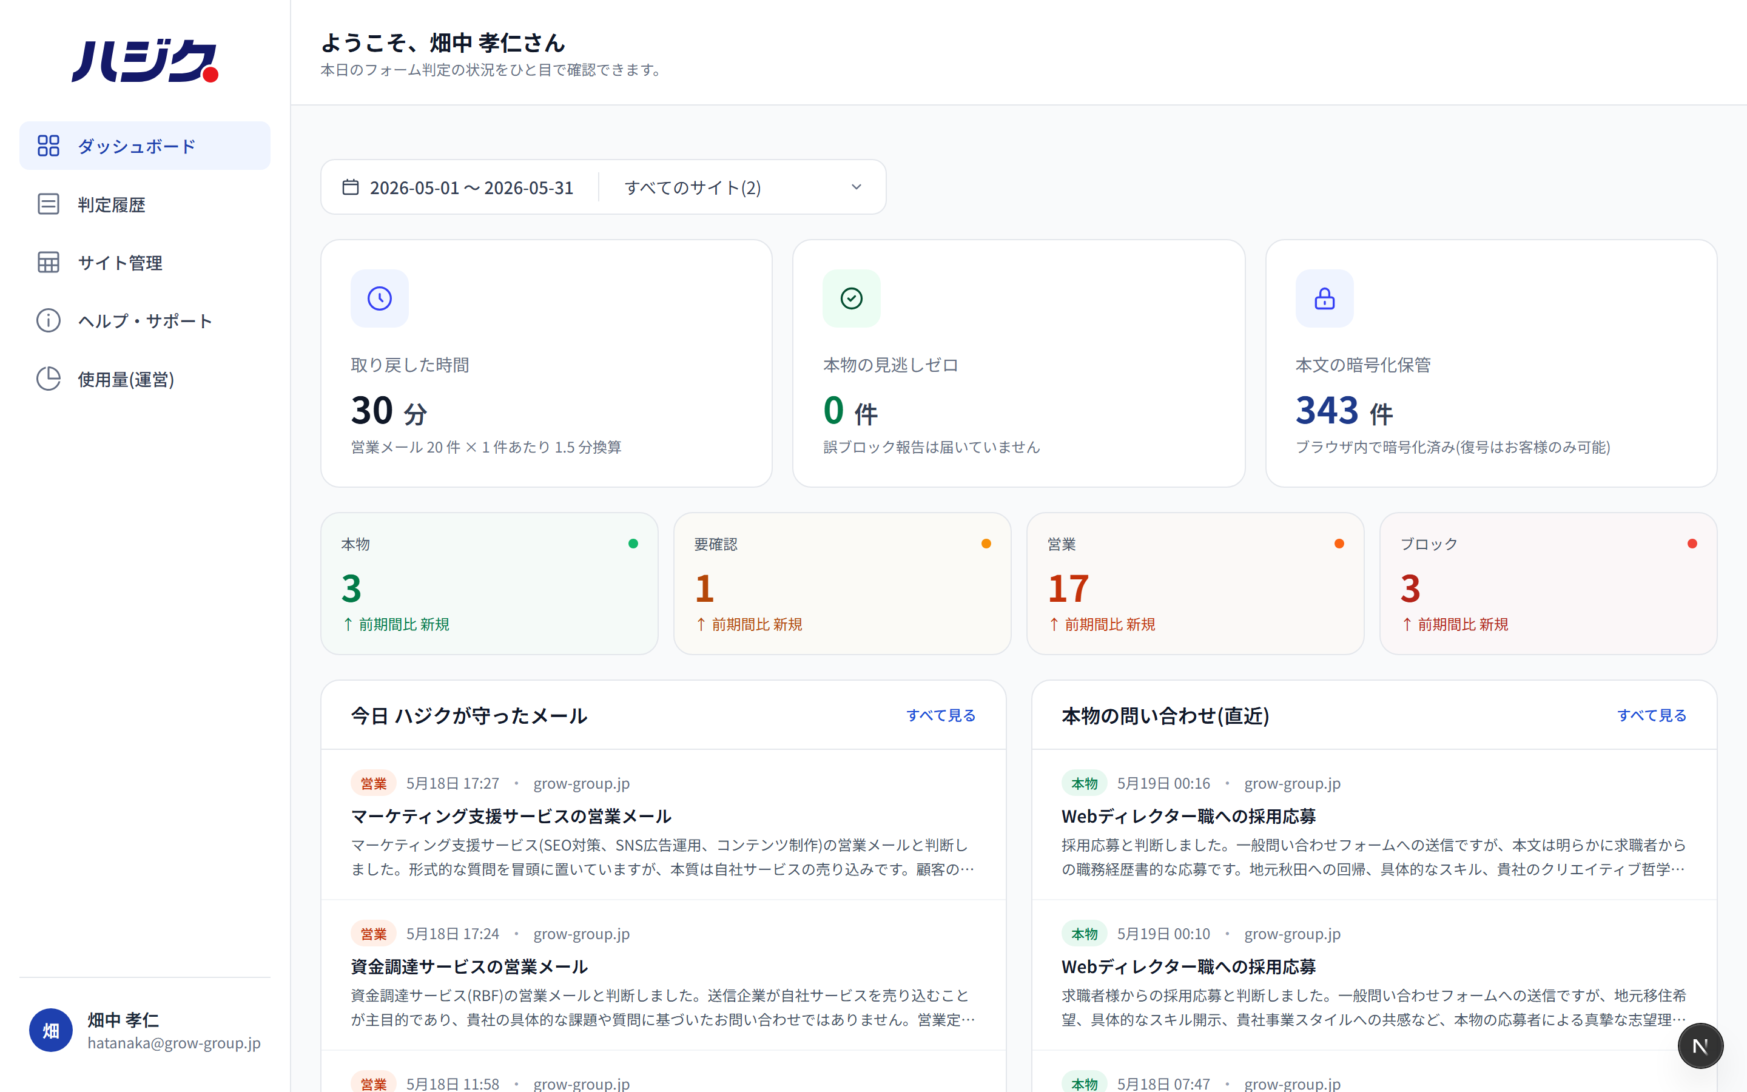Click the check circle icon on 本物の見逃しゼロ card
Screen dimensions: 1747x1092
pyautogui.click(x=852, y=298)
